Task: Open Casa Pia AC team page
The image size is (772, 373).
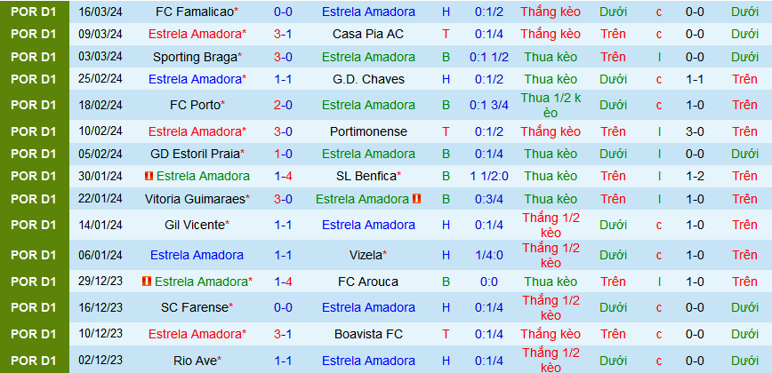Action: point(368,34)
